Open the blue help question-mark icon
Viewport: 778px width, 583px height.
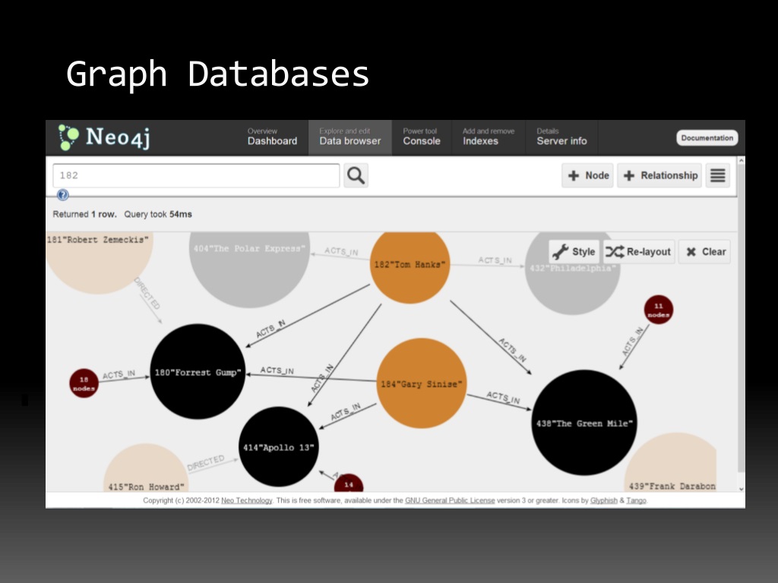pyautogui.click(x=62, y=195)
